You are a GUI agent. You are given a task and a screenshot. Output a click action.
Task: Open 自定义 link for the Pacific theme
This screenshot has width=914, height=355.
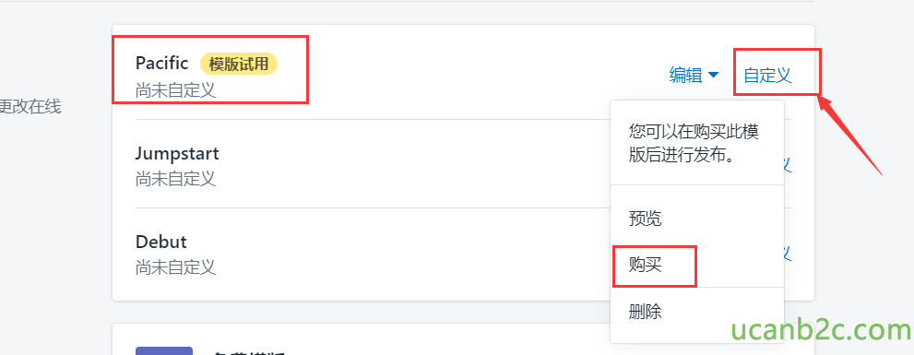(767, 76)
